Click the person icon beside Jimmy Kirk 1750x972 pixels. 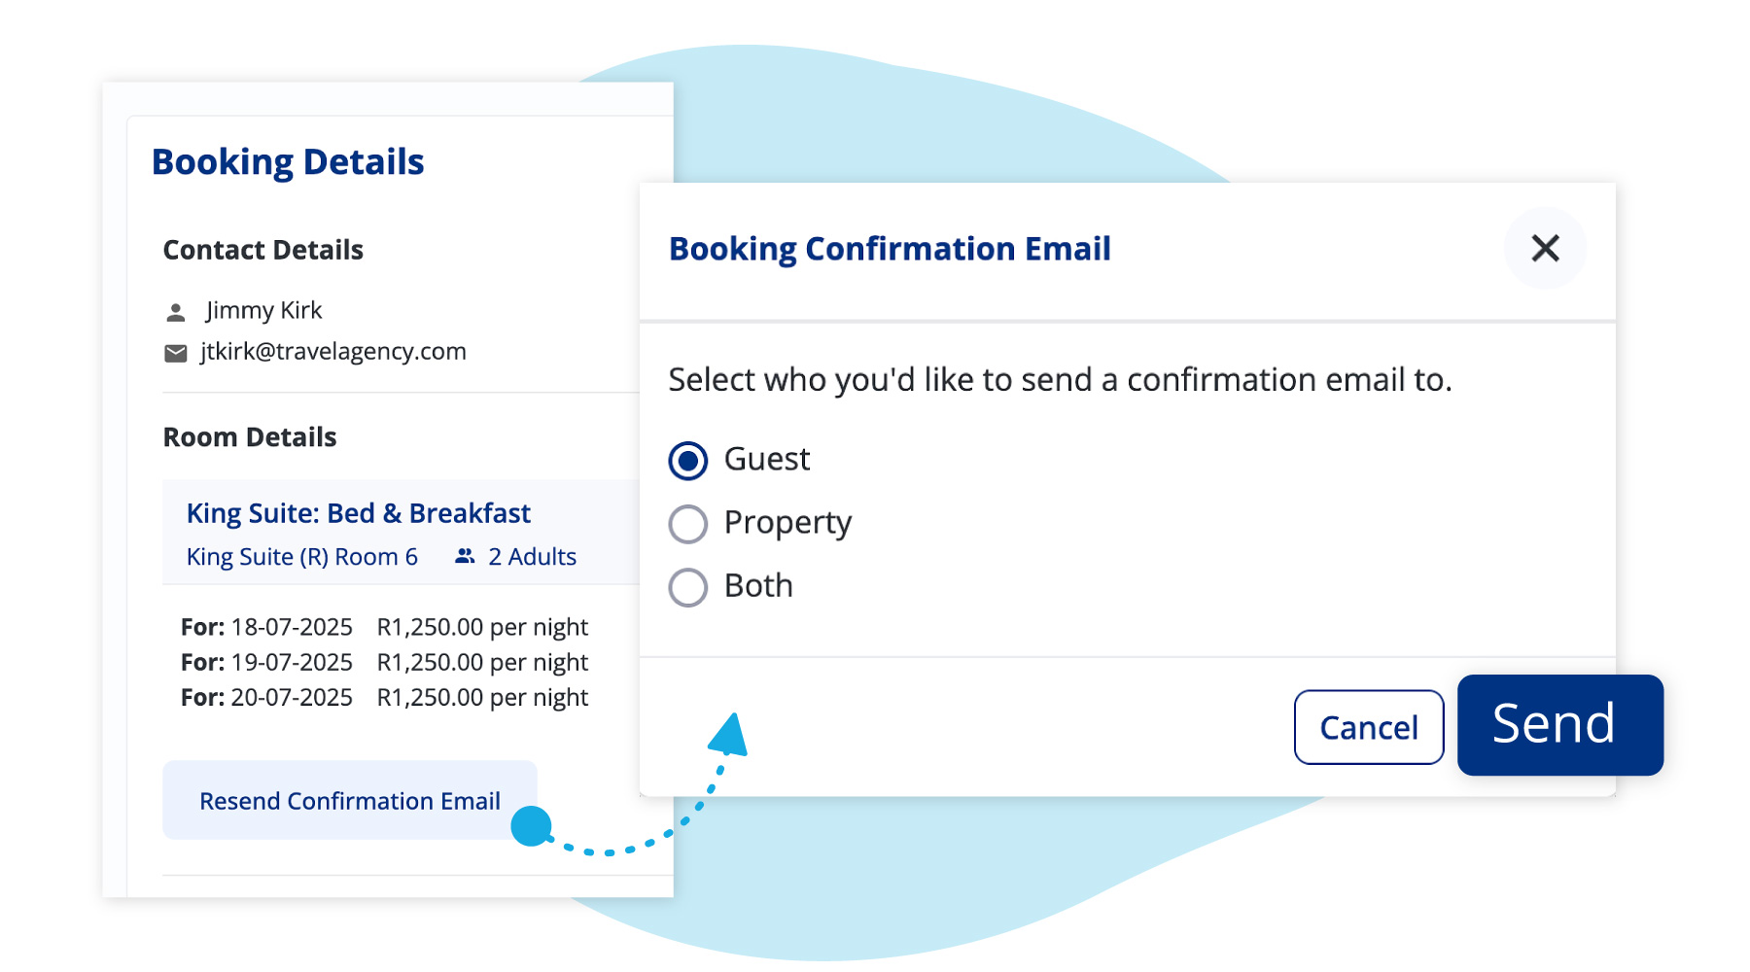tap(176, 312)
